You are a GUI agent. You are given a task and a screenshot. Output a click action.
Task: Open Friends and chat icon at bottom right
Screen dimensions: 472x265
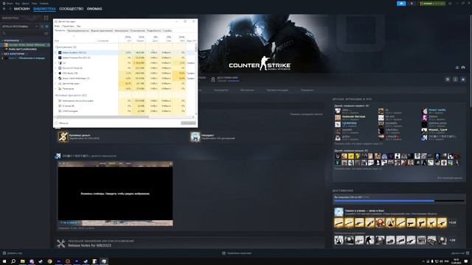468,253
